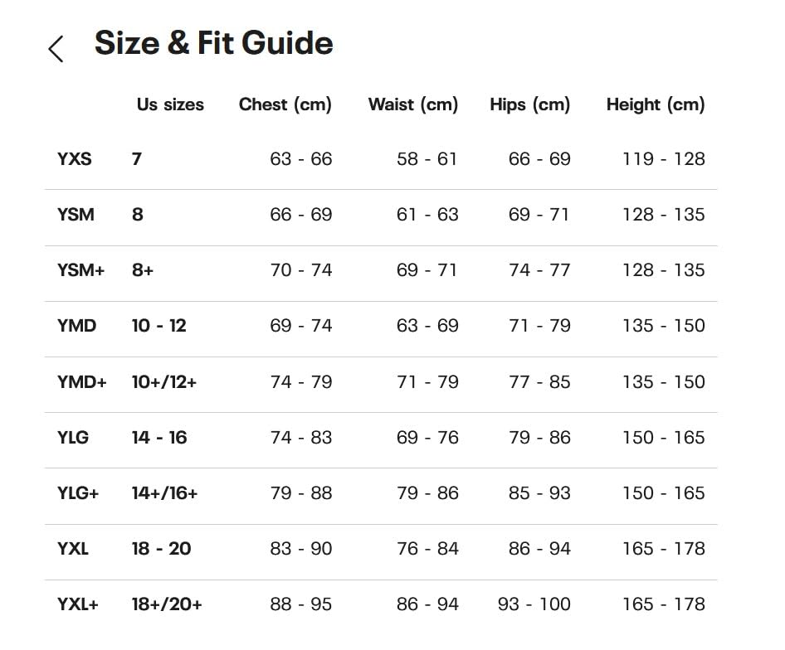Click the YMD+ size label
This screenshot has width=785, height=650.
coord(81,382)
